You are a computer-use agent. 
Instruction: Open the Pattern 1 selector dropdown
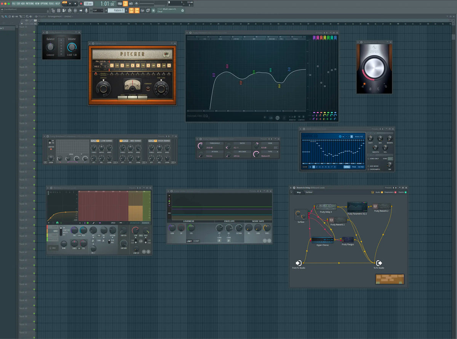116,10
